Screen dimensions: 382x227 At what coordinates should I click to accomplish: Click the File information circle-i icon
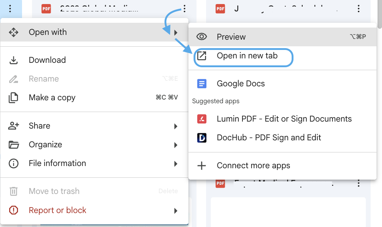(13, 163)
